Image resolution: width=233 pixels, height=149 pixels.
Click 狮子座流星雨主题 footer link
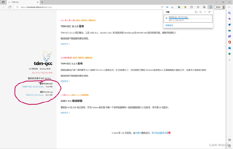coord(160,133)
